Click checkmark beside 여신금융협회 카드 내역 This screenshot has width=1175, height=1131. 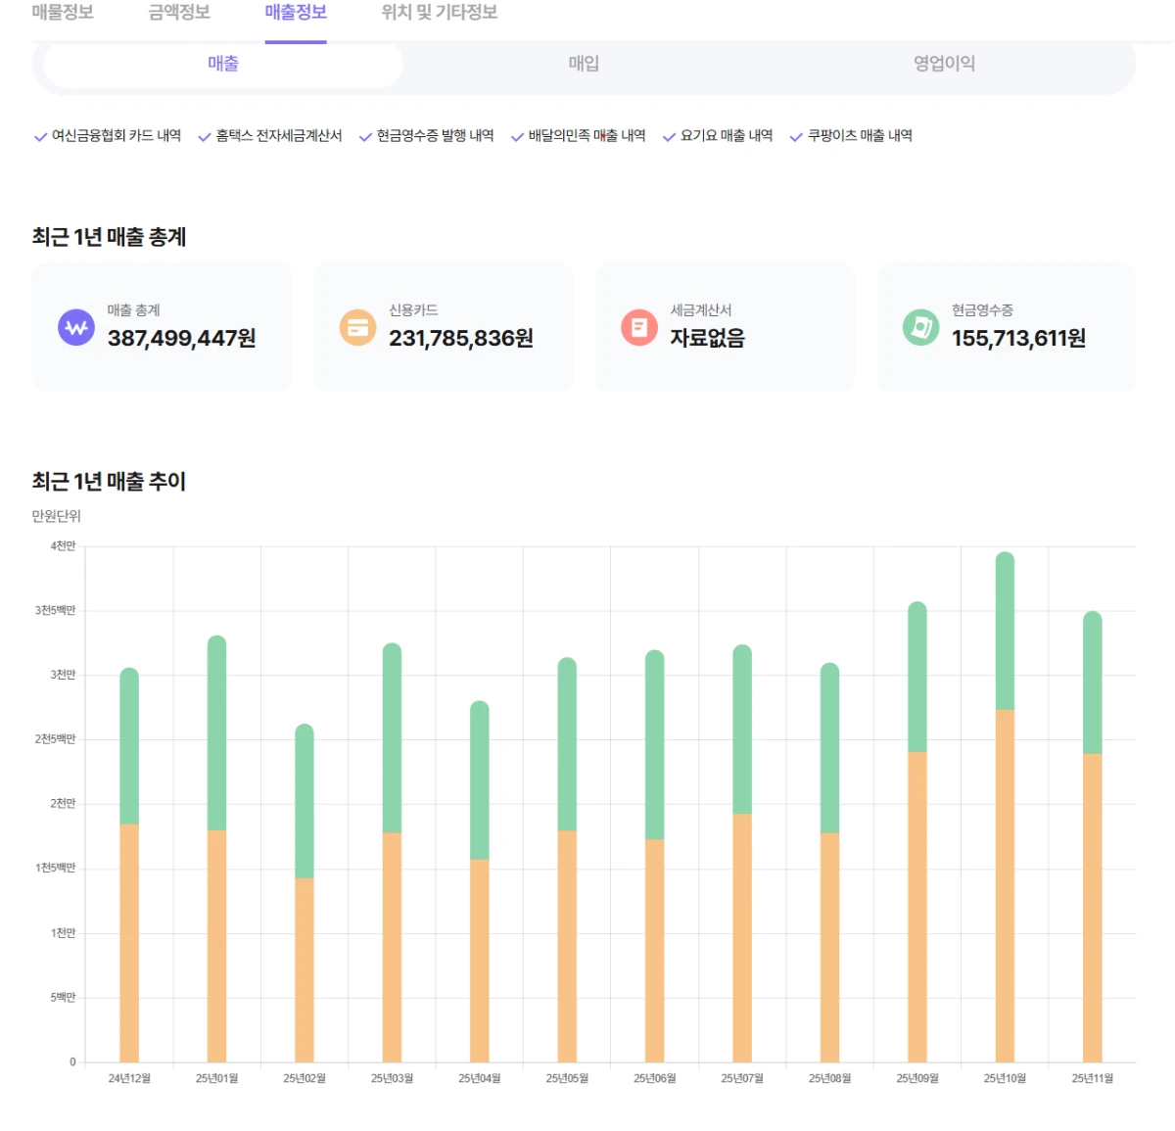pyautogui.click(x=41, y=137)
